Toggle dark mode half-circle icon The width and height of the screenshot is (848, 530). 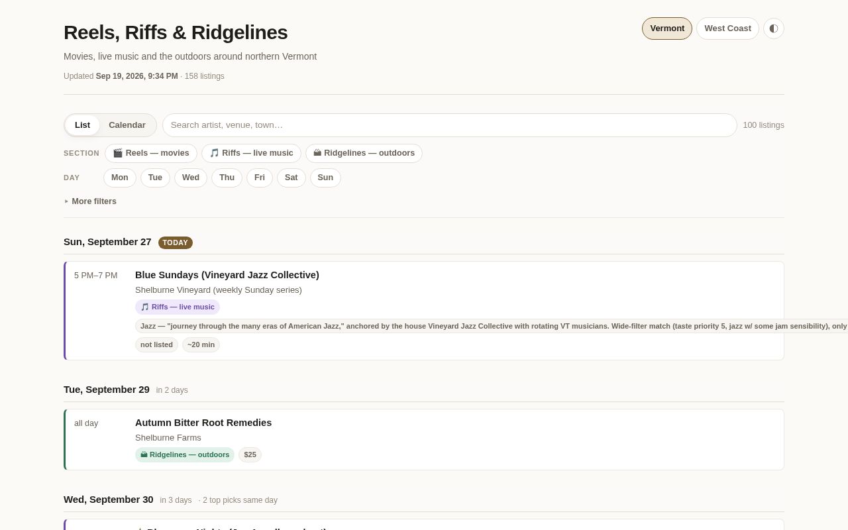pyautogui.click(x=774, y=28)
